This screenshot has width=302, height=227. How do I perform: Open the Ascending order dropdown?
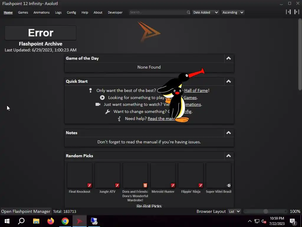(233, 12)
